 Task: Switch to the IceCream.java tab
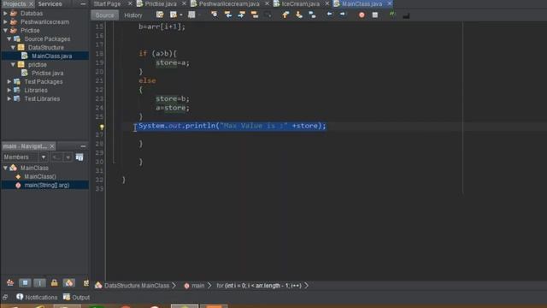pos(300,3)
